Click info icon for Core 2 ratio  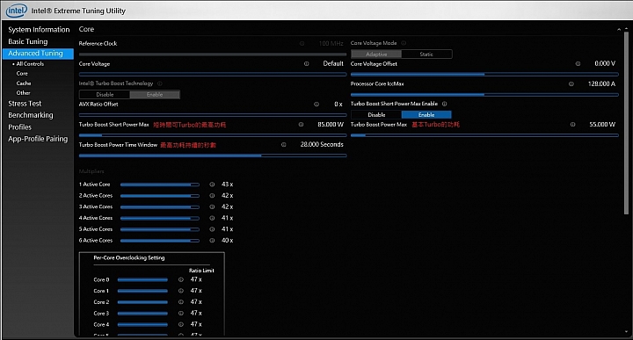coord(181,302)
